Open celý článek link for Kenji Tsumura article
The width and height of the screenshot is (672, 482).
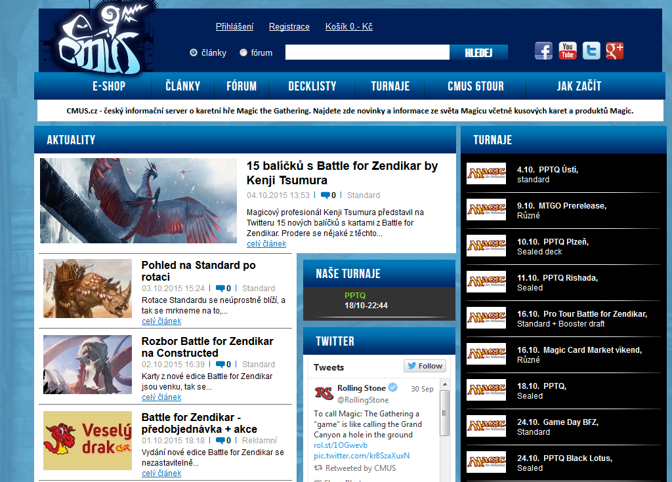(x=266, y=244)
